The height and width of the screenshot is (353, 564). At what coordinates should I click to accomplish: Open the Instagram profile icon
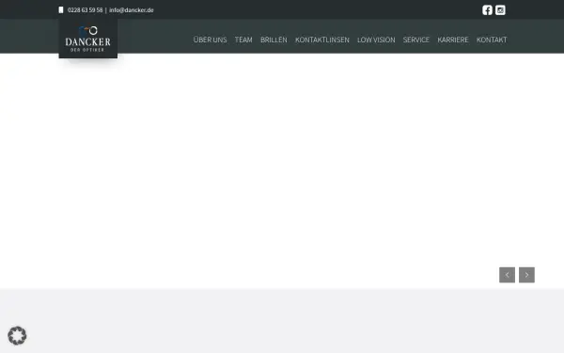(x=500, y=10)
